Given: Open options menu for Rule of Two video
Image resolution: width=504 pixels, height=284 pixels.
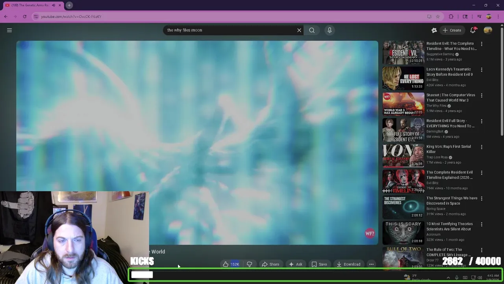Looking at the screenshot, I should [x=481, y=250].
